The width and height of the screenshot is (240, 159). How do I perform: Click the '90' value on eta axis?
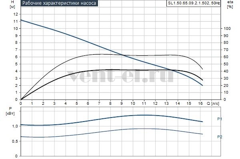pyautogui.click(x=226, y=35)
